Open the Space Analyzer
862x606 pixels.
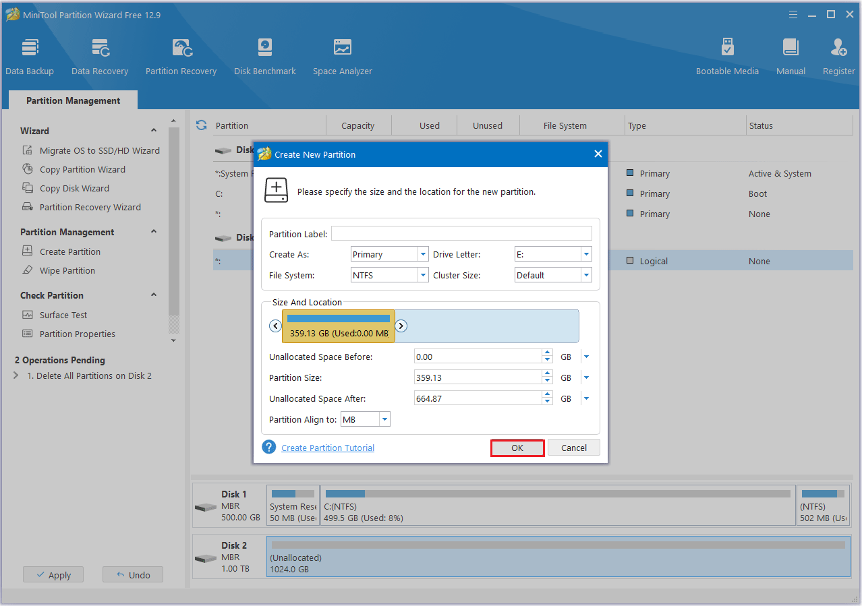[343, 57]
